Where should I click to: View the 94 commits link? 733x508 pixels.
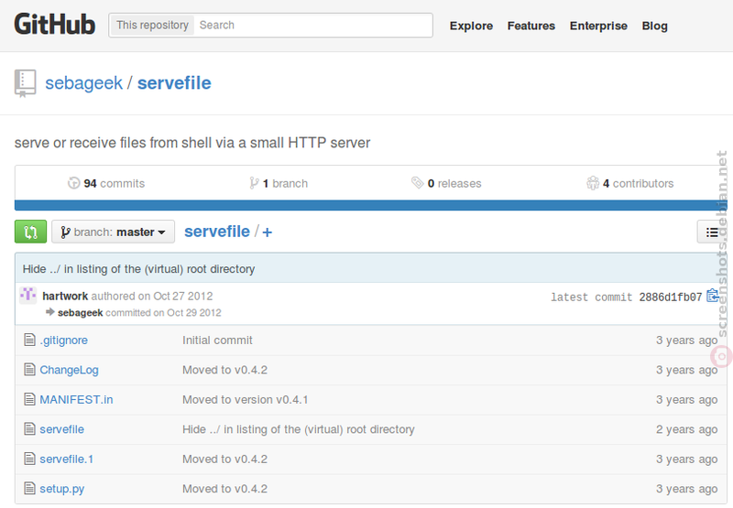pos(106,183)
